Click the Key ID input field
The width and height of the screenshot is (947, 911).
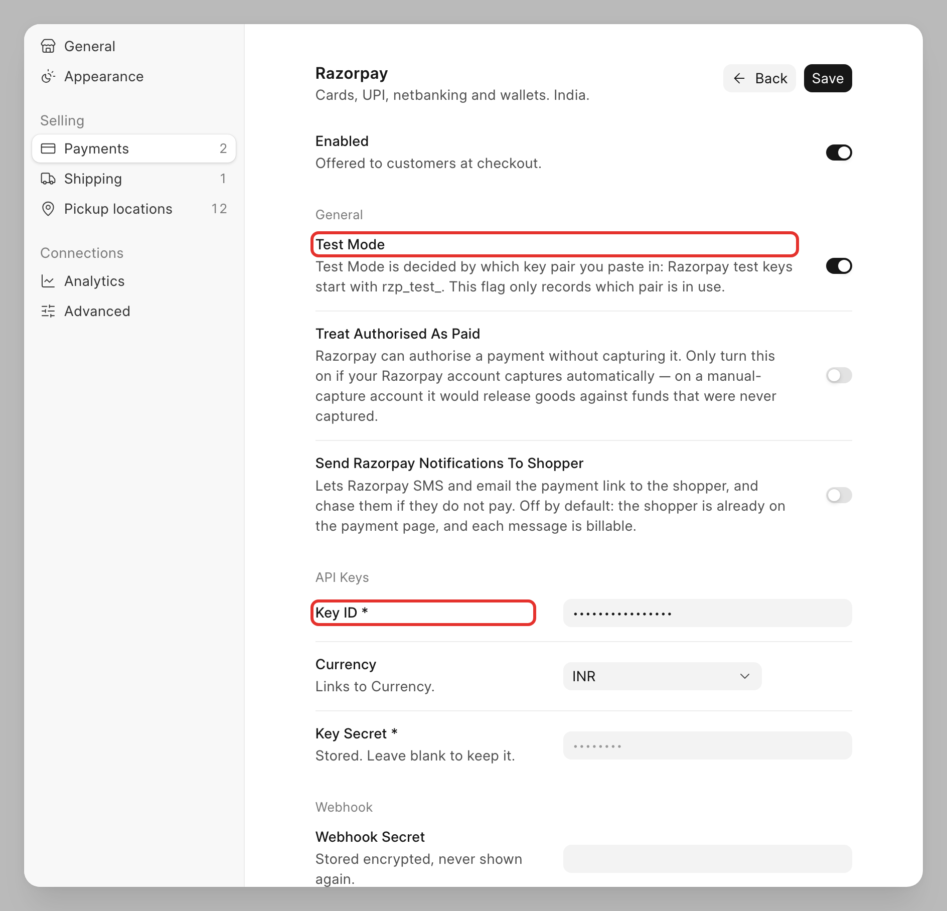[707, 613]
